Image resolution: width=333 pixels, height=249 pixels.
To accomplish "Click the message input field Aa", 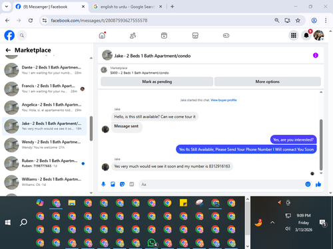I will [x=222, y=185].
